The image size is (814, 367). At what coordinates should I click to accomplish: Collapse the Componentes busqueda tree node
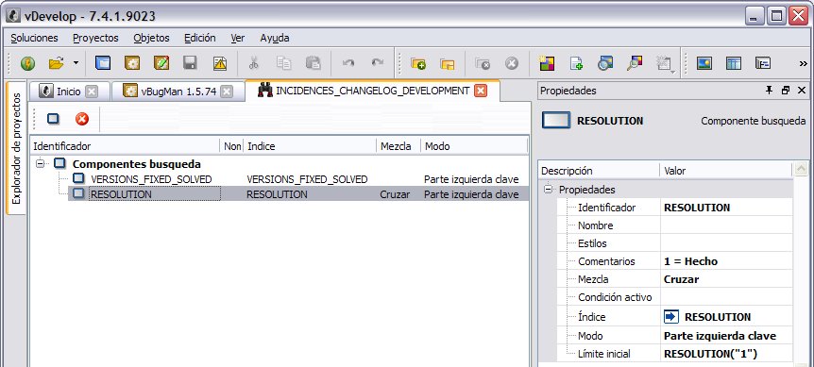point(40,164)
